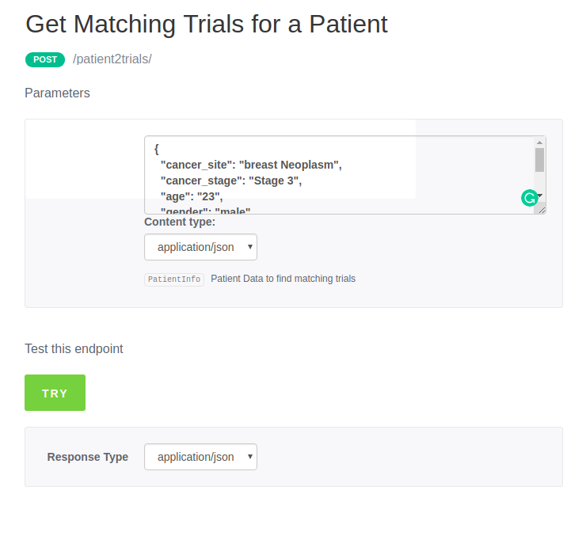This screenshot has height=536, width=586.
Task: Click the PatientInfo model label
Action: pyautogui.click(x=174, y=279)
